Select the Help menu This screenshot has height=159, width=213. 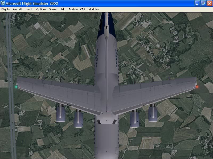click(63, 9)
